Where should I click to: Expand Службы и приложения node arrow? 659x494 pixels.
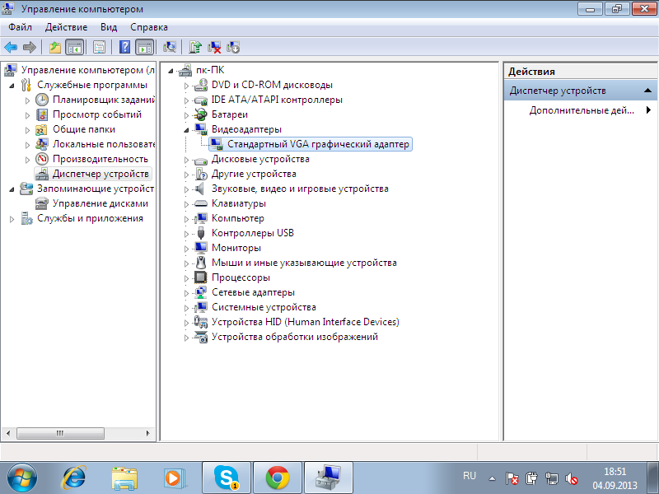click(x=12, y=219)
